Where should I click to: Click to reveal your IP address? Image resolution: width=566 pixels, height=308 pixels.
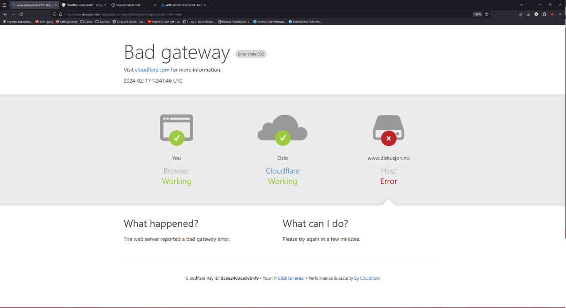click(291, 278)
